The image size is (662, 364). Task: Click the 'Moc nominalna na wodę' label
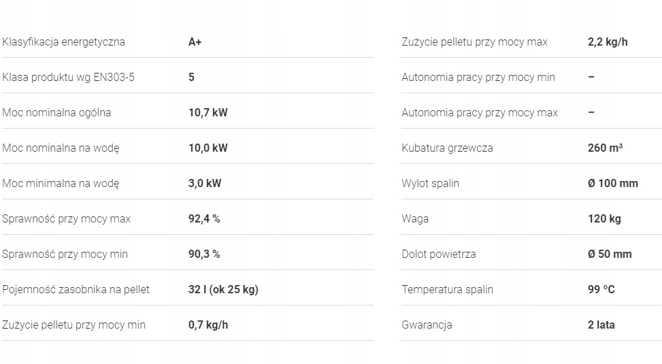[x=61, y=148]
